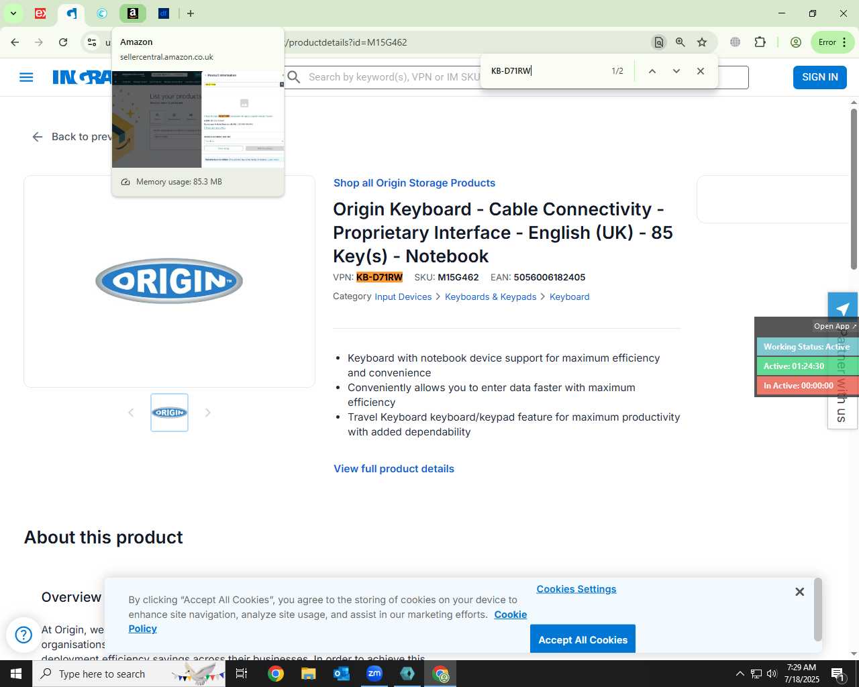Reload the page

pos(63,42)
